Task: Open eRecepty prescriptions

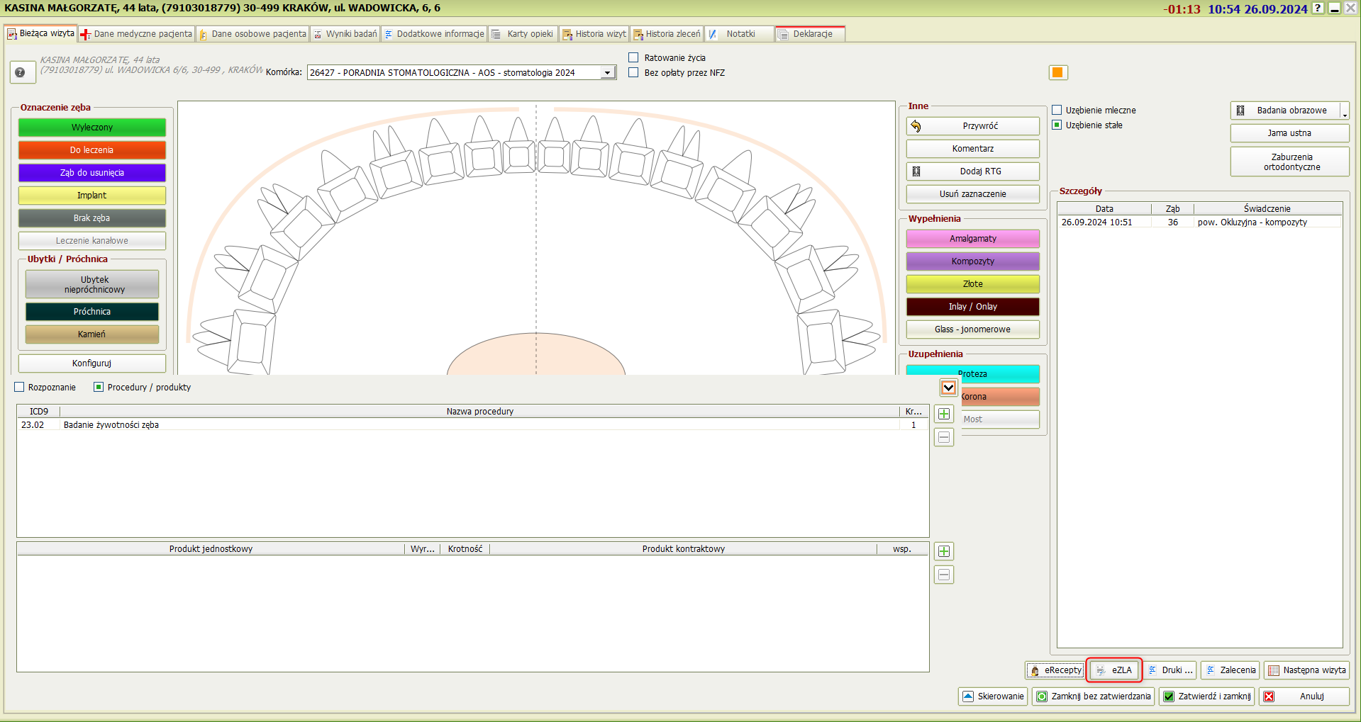Action: click(x=1055, y=670)
